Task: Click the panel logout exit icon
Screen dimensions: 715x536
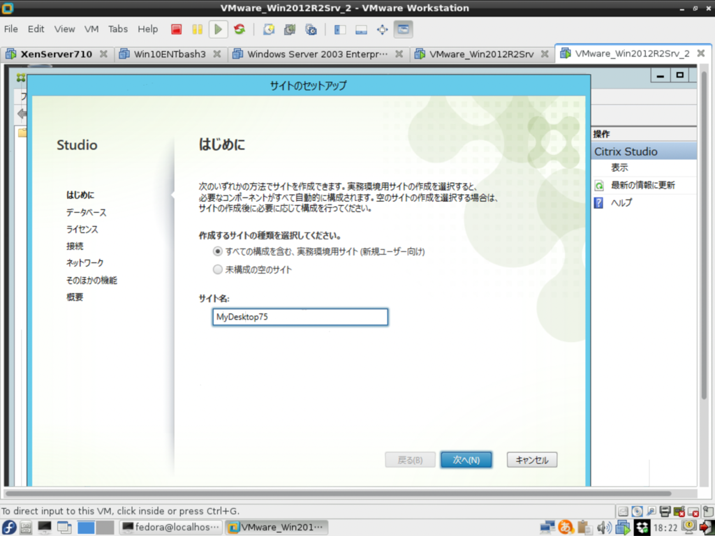Action: 707,528
